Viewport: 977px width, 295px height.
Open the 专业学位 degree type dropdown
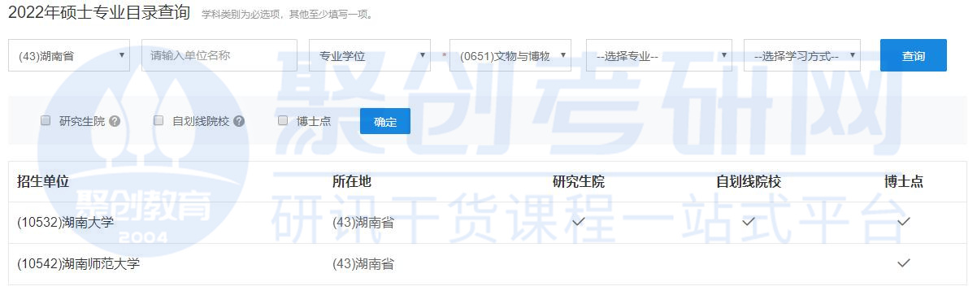370,55
